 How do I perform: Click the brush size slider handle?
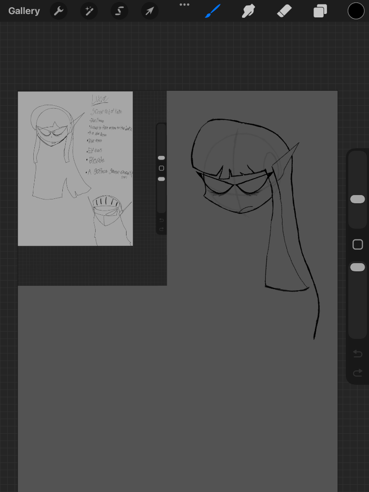(357, 199)
